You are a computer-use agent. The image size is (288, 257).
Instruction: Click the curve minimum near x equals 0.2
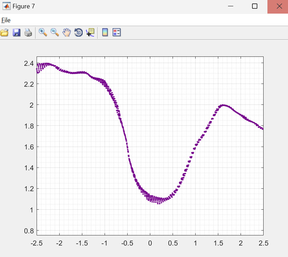click(159, 203)
